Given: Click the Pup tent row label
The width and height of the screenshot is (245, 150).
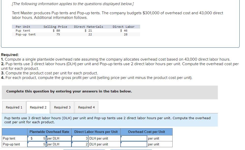Looking at the screenshot, I should (9, 138).
